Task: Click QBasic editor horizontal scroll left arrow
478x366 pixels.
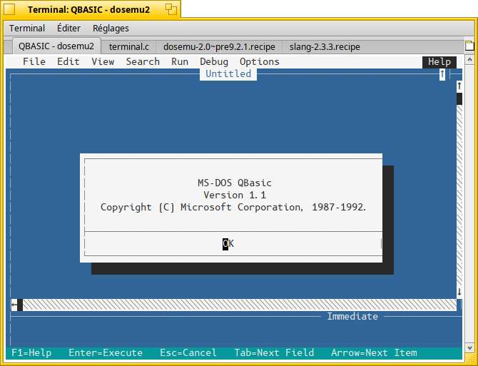Action: [14, 305]
